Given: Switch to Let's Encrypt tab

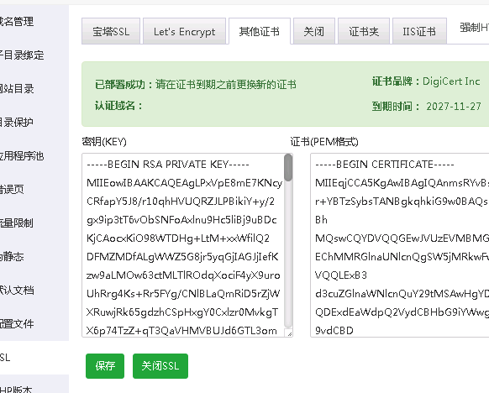Looking at the screenshot, I should coord(184,31).
